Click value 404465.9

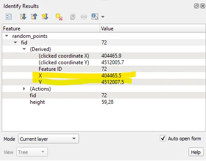[x=111, y=56]
